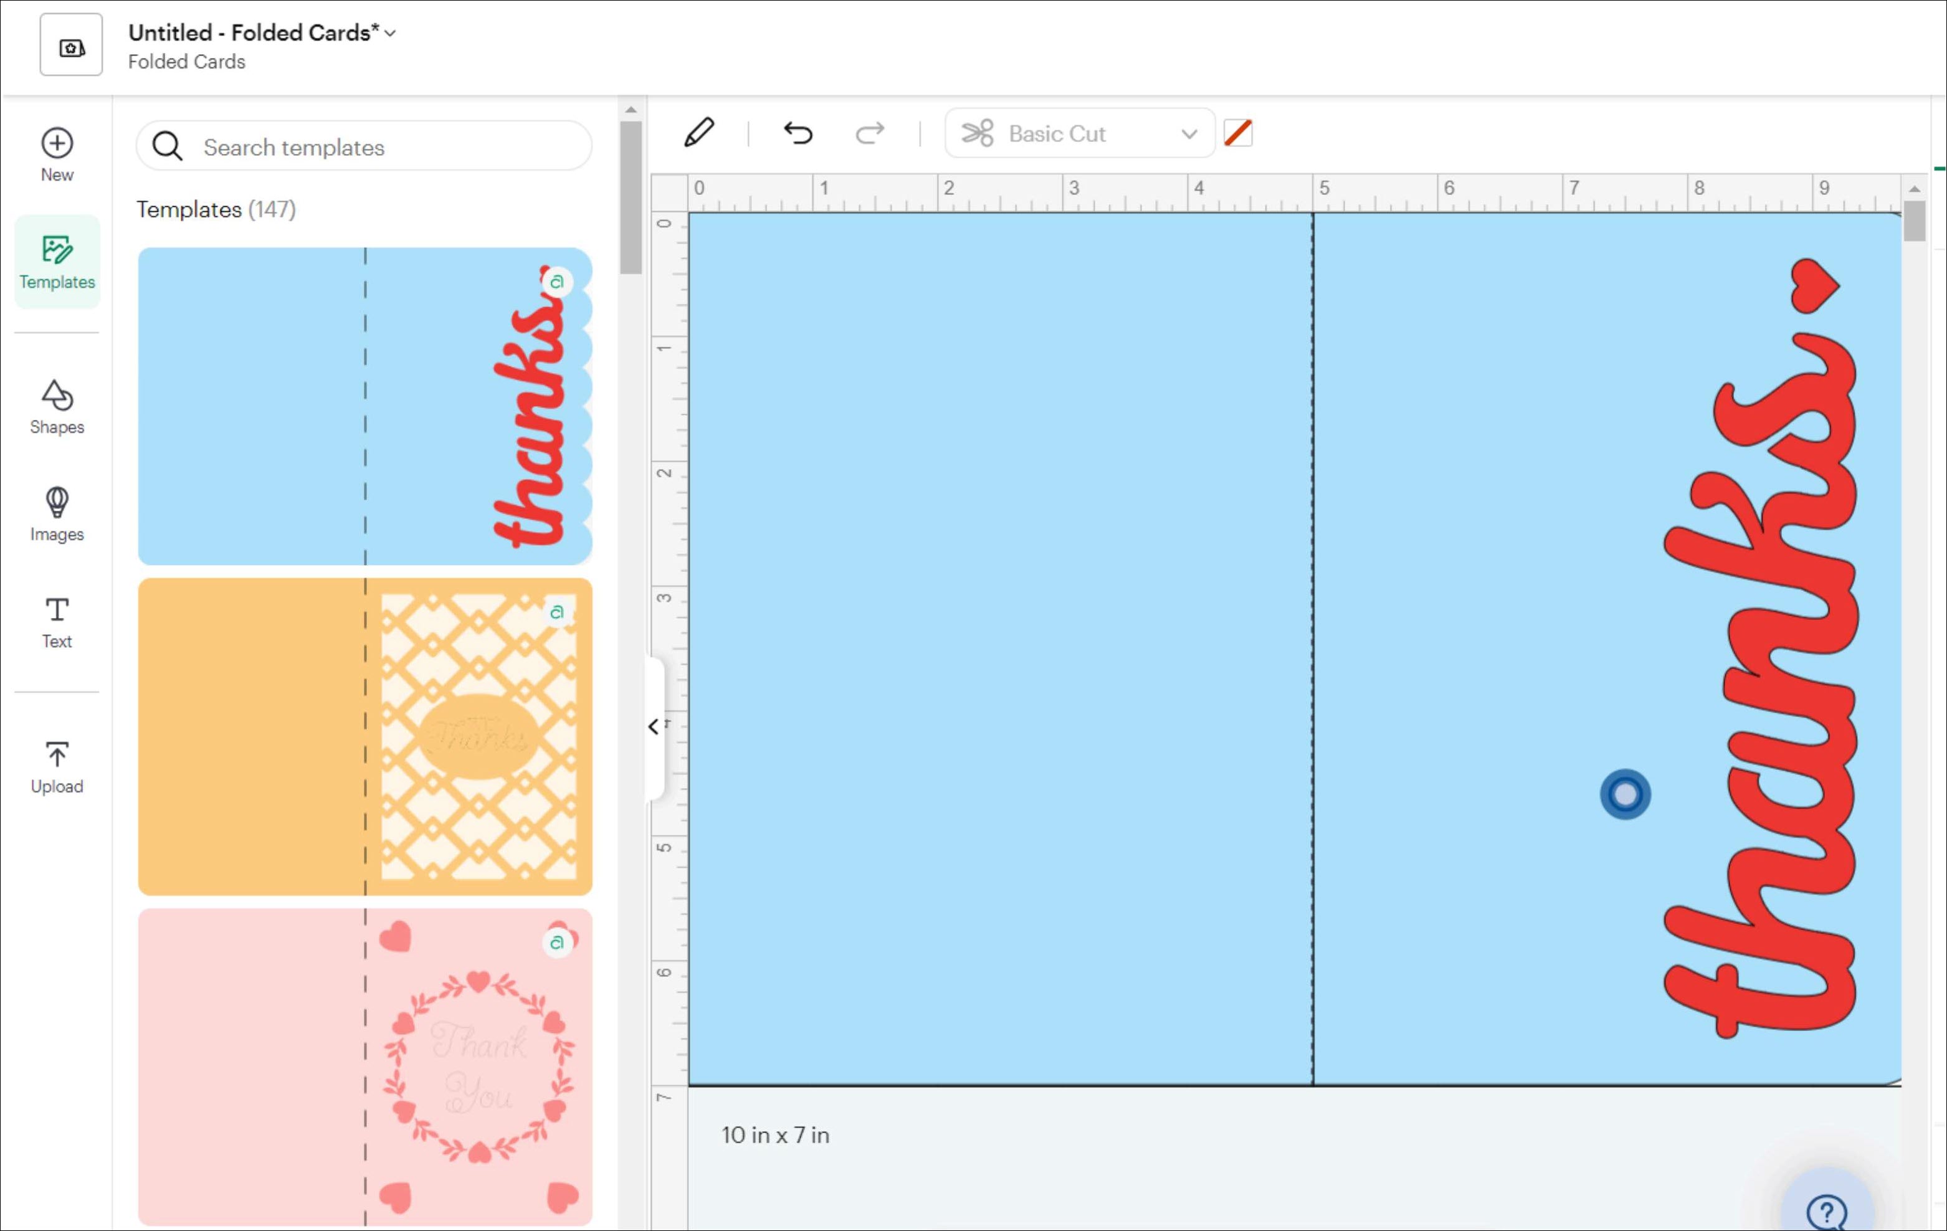The image size is (1947, 1231).
Task: Click the New project plus icon
Action: click(57, 144)
